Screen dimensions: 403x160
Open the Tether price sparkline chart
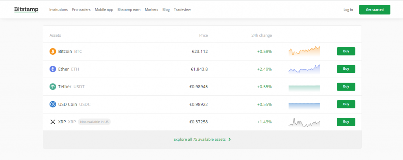point(304,88)
